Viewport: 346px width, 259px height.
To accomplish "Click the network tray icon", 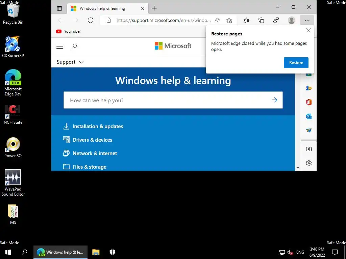I will 282,252.
